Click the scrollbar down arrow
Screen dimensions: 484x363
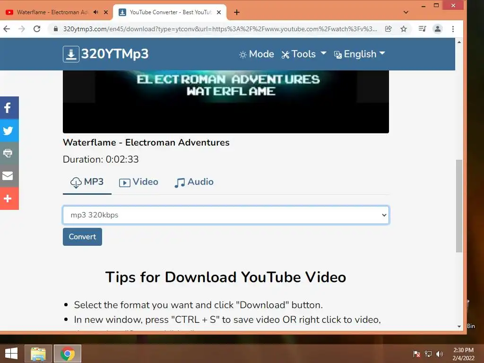coord(459,326)
